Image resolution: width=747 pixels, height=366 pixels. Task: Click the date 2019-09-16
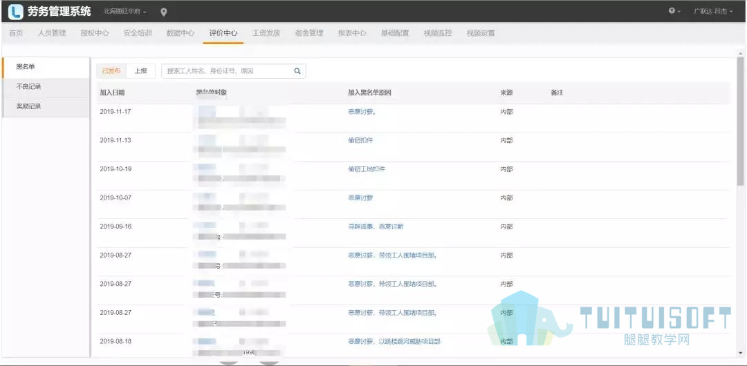point(116,227)
